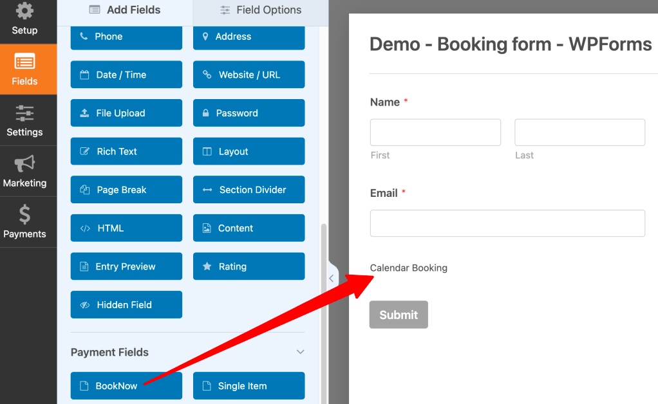The image size is (658, 404).
Task: Click the Email field label
Action: pos(384,193)
